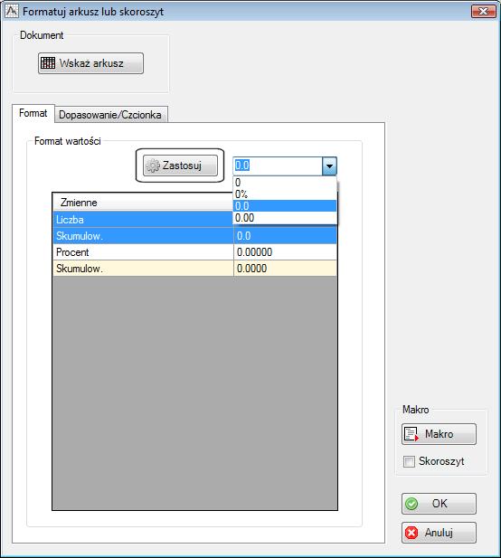Viewport: 501px width, 558px height.
Task: Select the highlighted Skumulow. row
Action: pyautogui.click(x=194, y=235)
